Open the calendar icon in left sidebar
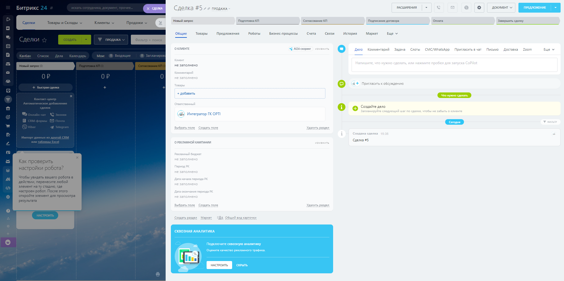Viewport: 564px width, 281px height. (x=8, y=46)
